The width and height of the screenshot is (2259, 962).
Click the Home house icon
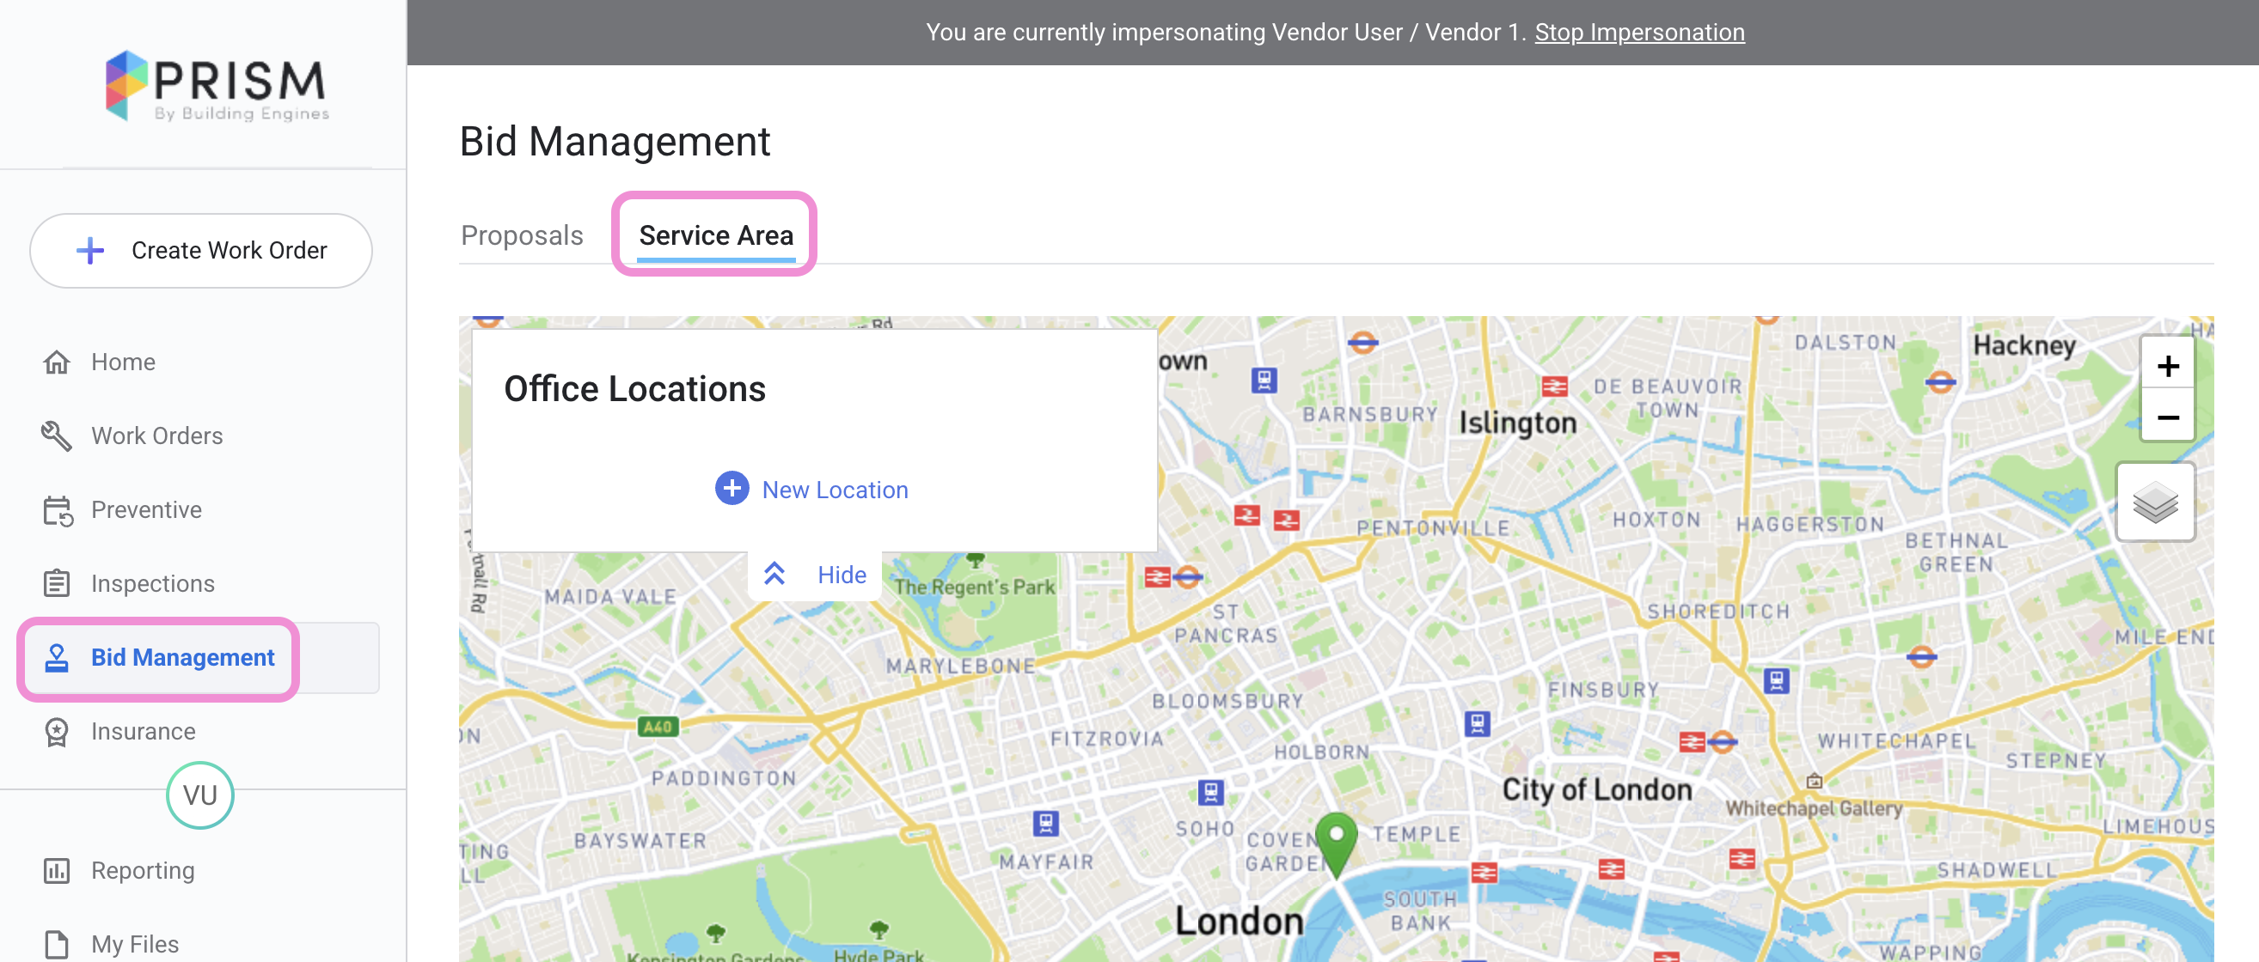57,362
